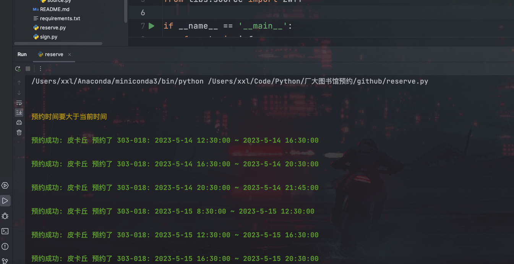
Task: Click the 12:30:00 ~ 2023-5-14 16:30:00 output line
Action: coord(175,140)
